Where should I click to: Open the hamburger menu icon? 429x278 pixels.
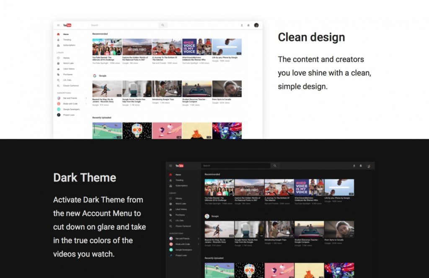tap(58, 25)
